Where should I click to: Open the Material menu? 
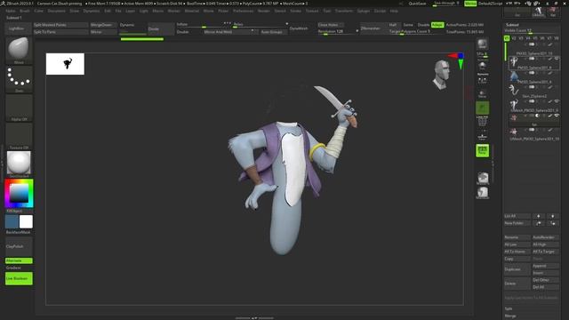192,11
